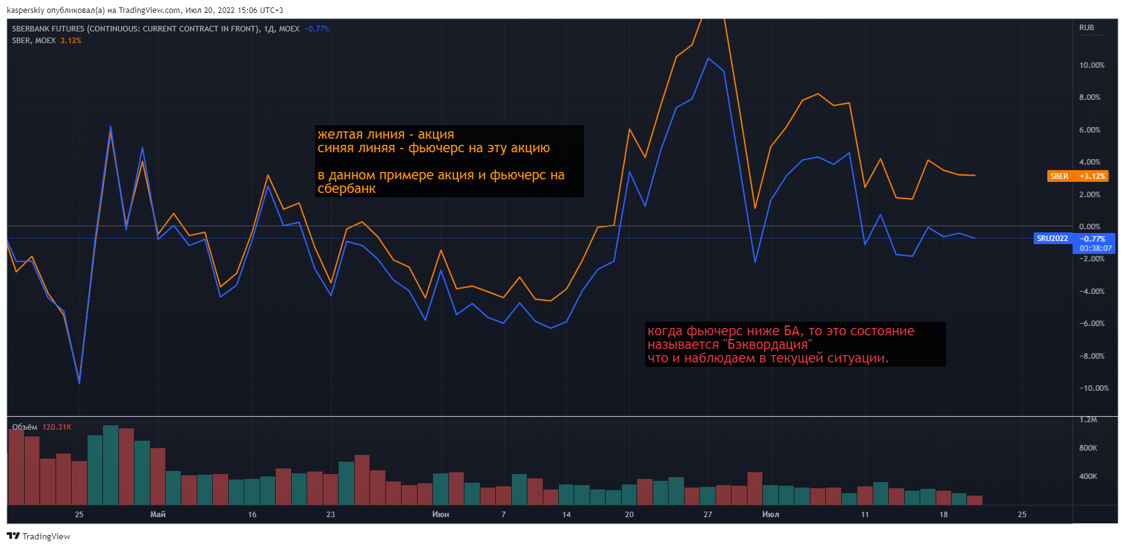The image size is (1125, 548).
Task: Click the 'в данном примере акция' annotation text
Action: pos(441,182)
